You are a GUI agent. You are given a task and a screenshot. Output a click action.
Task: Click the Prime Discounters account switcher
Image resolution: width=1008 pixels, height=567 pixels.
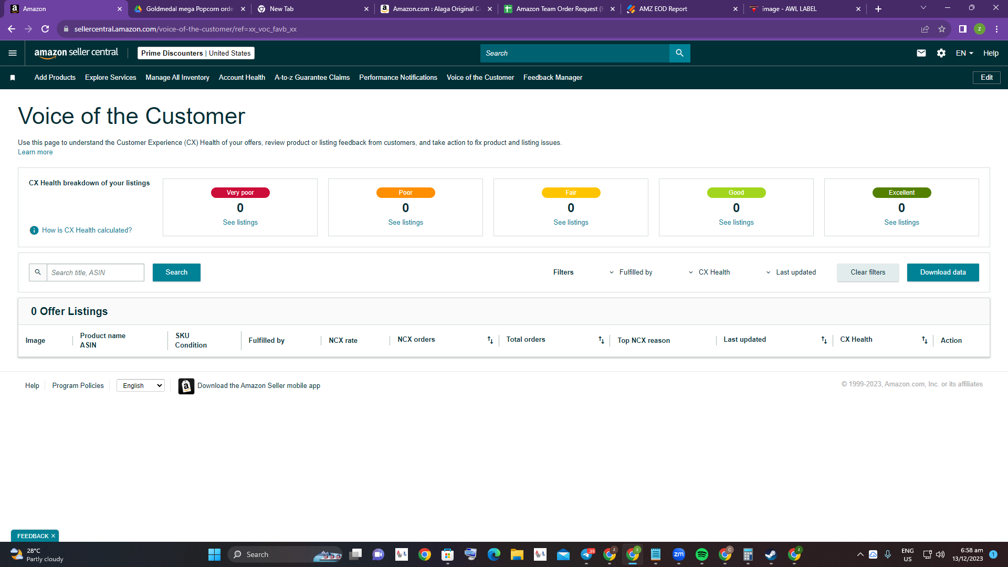click(196, 53)
